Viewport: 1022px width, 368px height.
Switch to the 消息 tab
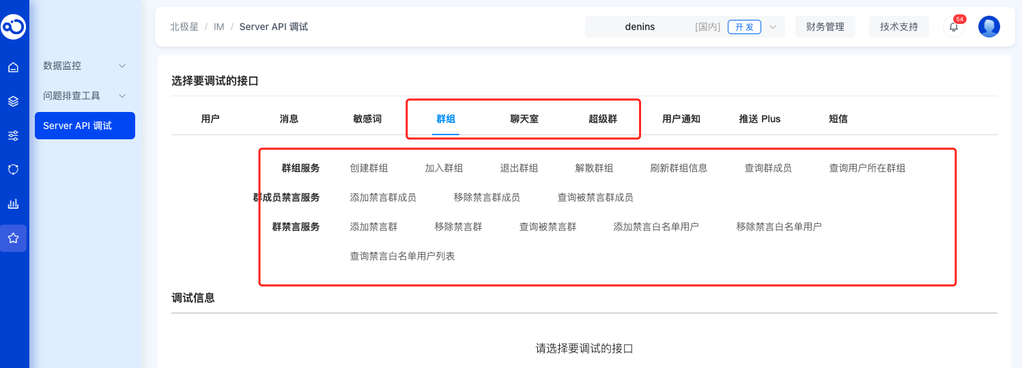[x=289, y=119]
